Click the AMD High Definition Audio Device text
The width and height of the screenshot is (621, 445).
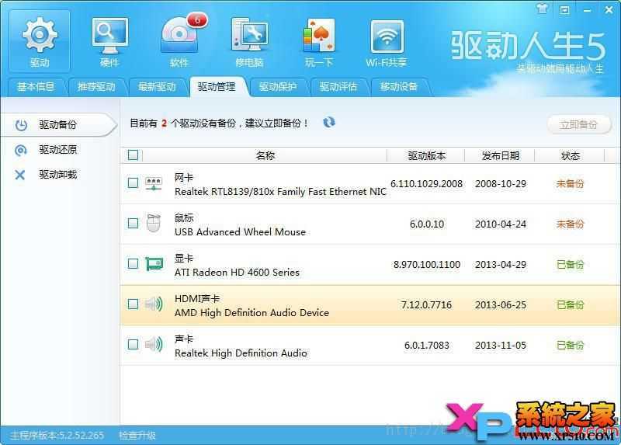pyautogui.click(x=252, y=313)
